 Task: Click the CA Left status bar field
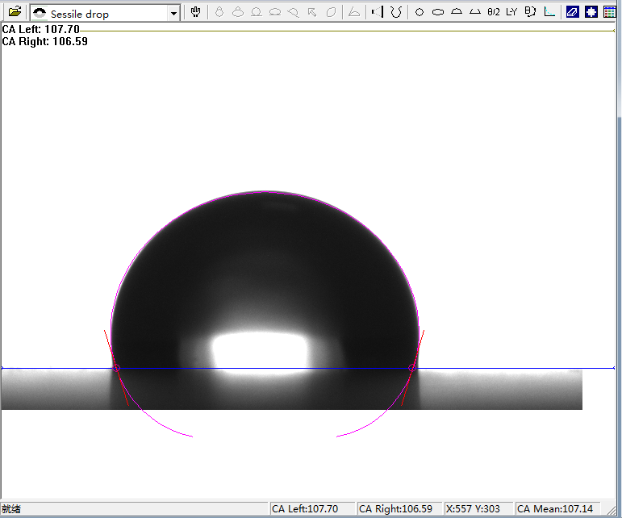click(x=305, y=509)
